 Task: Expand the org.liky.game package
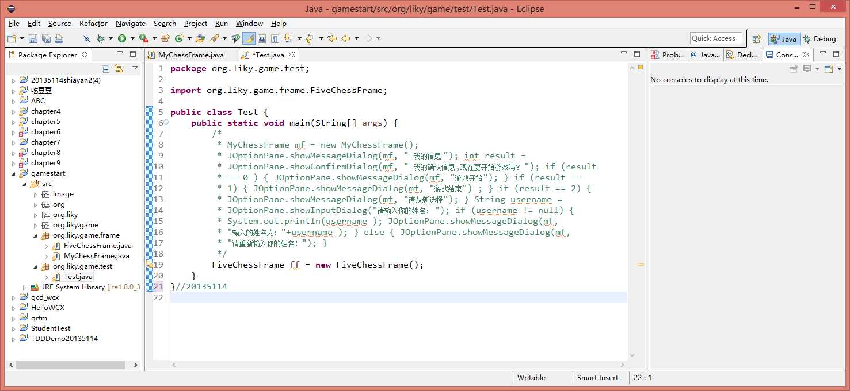point(36,225)
